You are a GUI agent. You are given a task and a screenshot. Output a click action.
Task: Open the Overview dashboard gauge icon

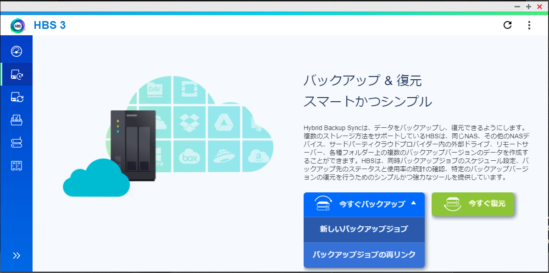[17, 51]
